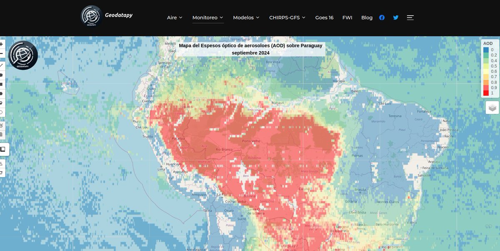Open the Geodatapy Facebook page
Screen dimensions: 500x251
(382, 17)
